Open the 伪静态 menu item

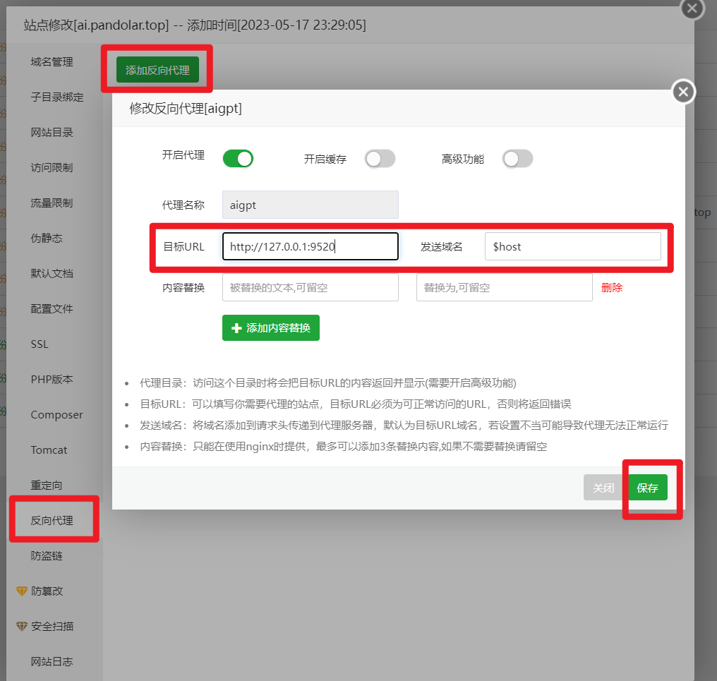47,239
